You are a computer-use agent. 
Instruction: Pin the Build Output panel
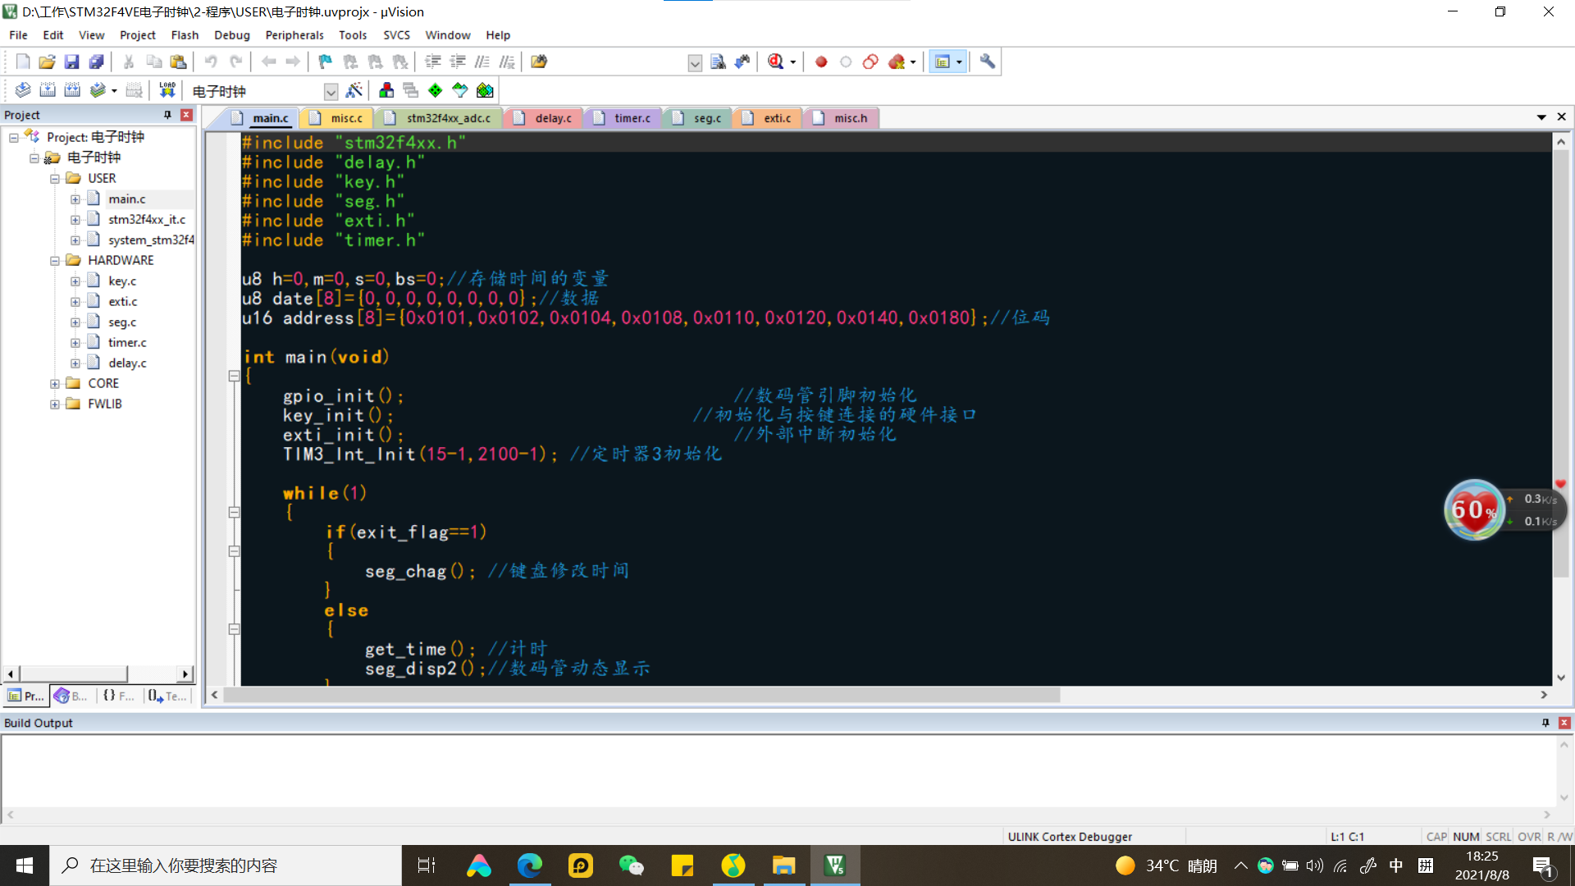[x=1545, y=723]
